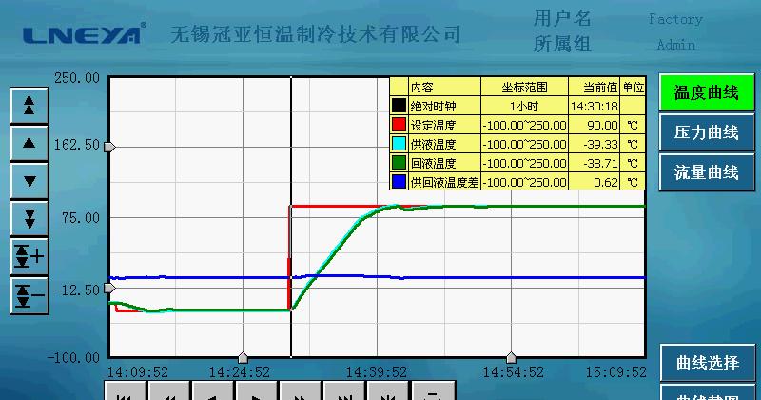Step the time axis backward
Image resolution: width=761 pixels, height=400 pixels.
[x=212, y=391]
